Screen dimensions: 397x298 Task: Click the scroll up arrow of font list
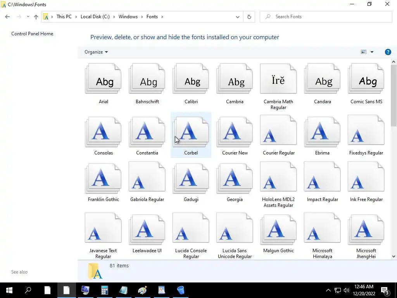tap(394, 62)
